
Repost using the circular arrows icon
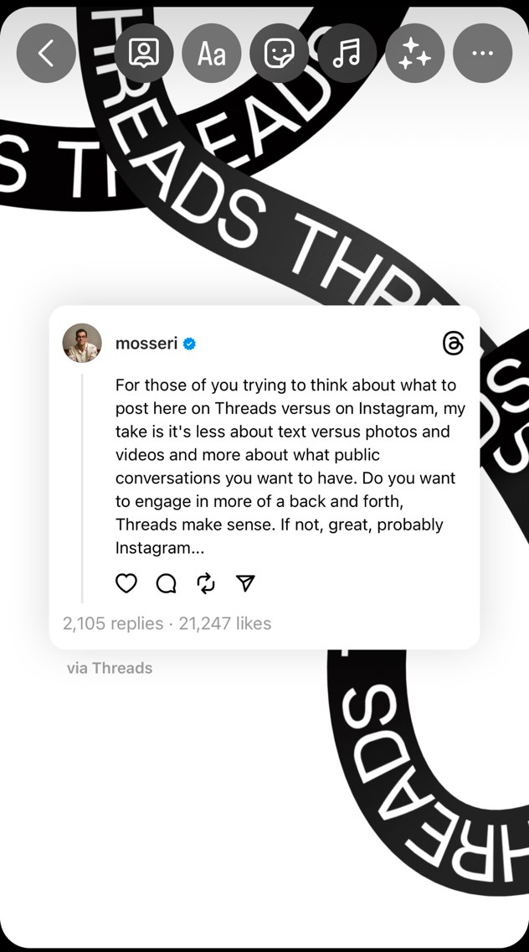click(x=206, y=583)
